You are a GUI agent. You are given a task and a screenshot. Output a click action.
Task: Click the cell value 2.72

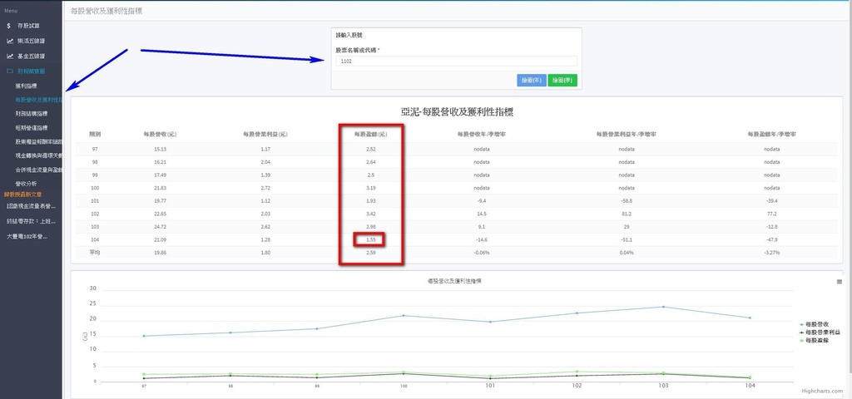[265, 188]
